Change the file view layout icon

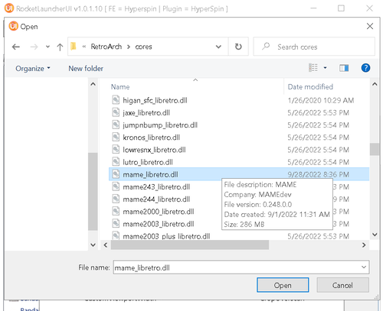[313, 68]
